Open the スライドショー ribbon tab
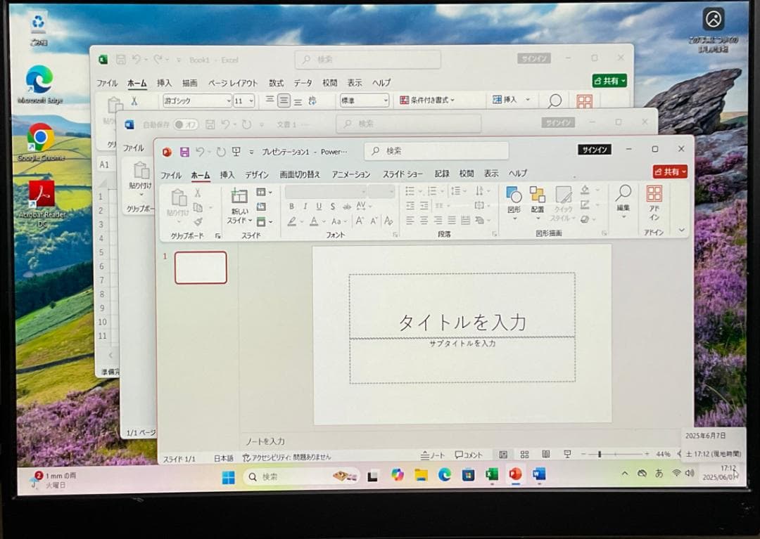Viewport: 760px width, 539px height. (403, 174)
